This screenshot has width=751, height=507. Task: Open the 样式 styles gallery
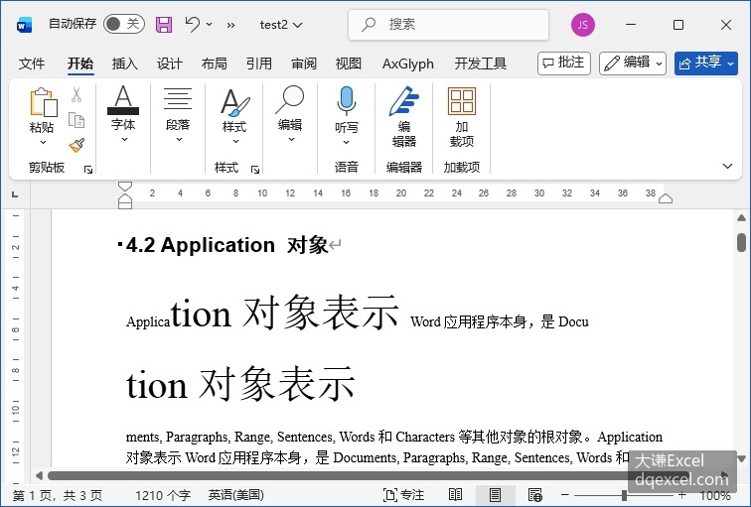(234, 116)
